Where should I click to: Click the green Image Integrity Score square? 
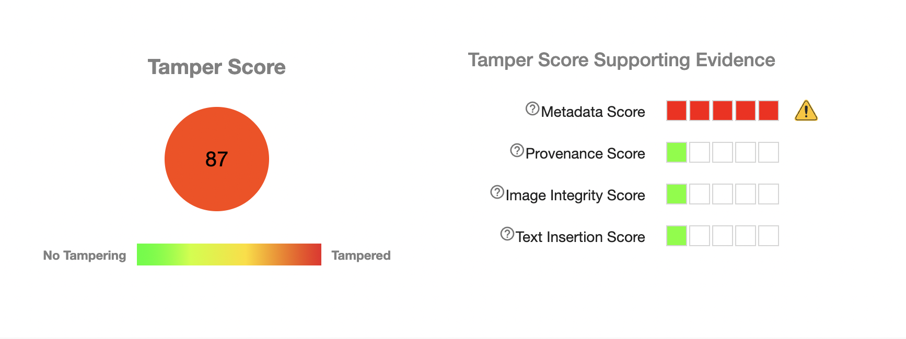pyautogui.click(x=677, y=194)
